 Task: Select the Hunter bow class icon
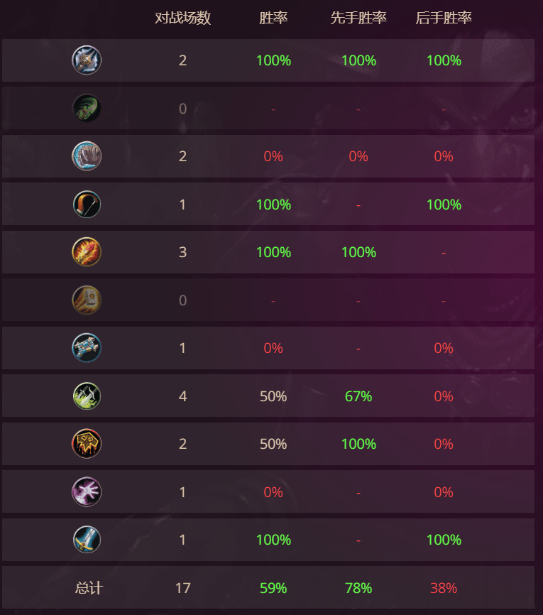[x=87, y=205]
